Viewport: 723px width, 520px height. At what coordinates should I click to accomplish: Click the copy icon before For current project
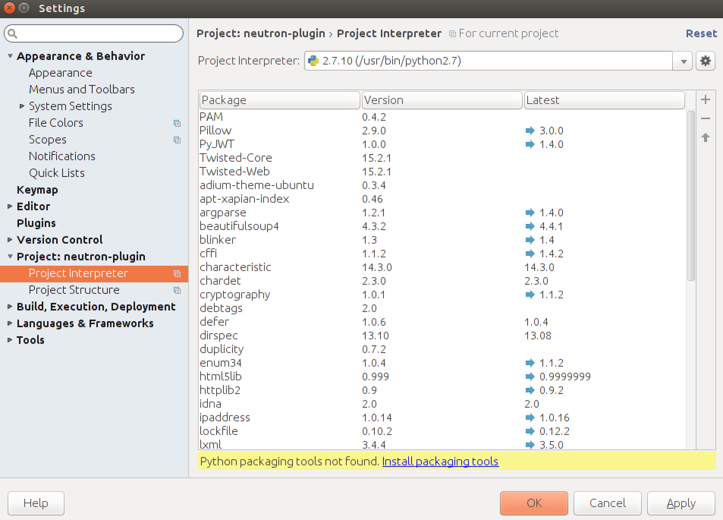pos(452,34)
